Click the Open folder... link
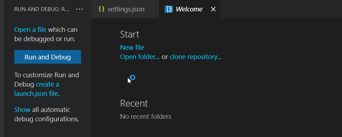Viewport: 342px width, 137px height. [x=140, y=57]
